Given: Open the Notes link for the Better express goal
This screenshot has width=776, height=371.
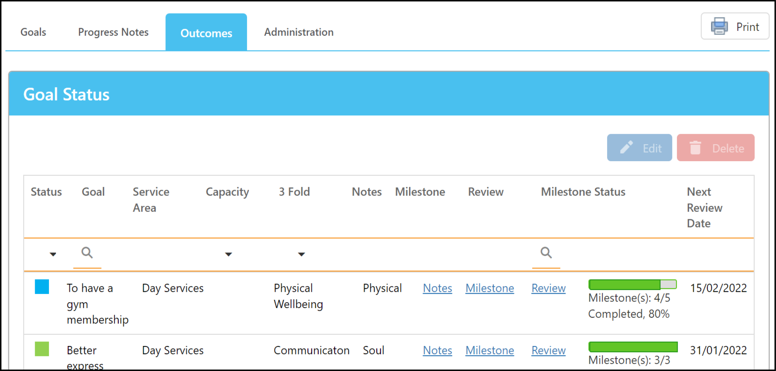Looking at the screenshot, I should 438,350.
